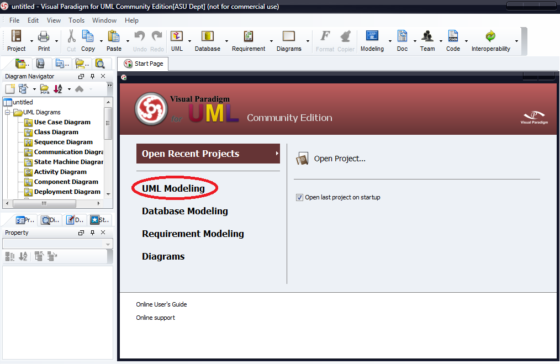Click the Diagrams link on Start Page
The width and height of the screenshot is (560, 364).
coord(163,256)
